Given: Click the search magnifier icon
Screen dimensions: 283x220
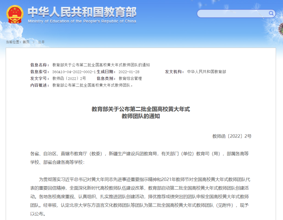Looking at the screenshot, I should [271, 13].
